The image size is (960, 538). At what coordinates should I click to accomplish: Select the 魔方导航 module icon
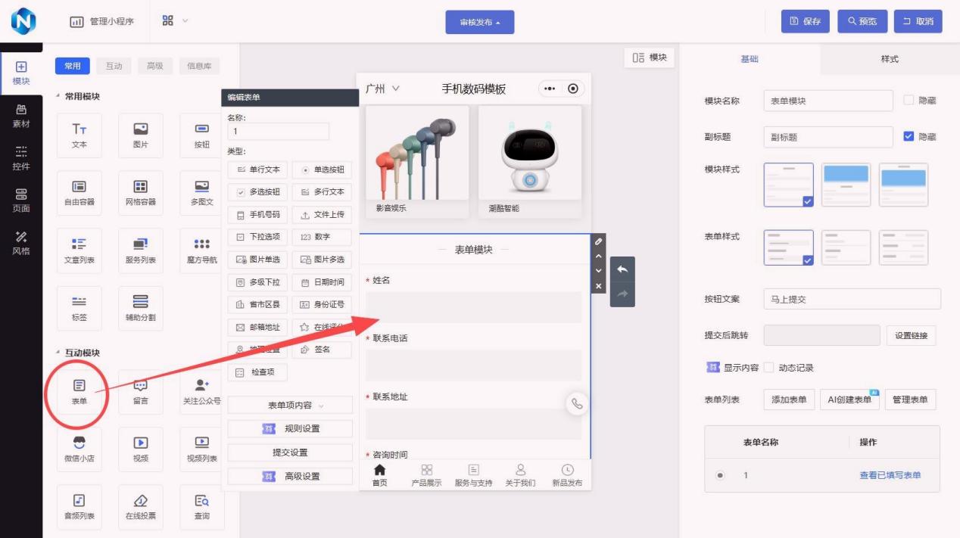click(x=201, y=250)
